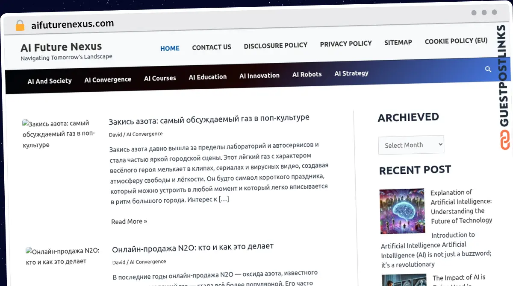This screenshot has width=513, height=286.
Task: Select the AI And Society category
Action: (50, 81)
